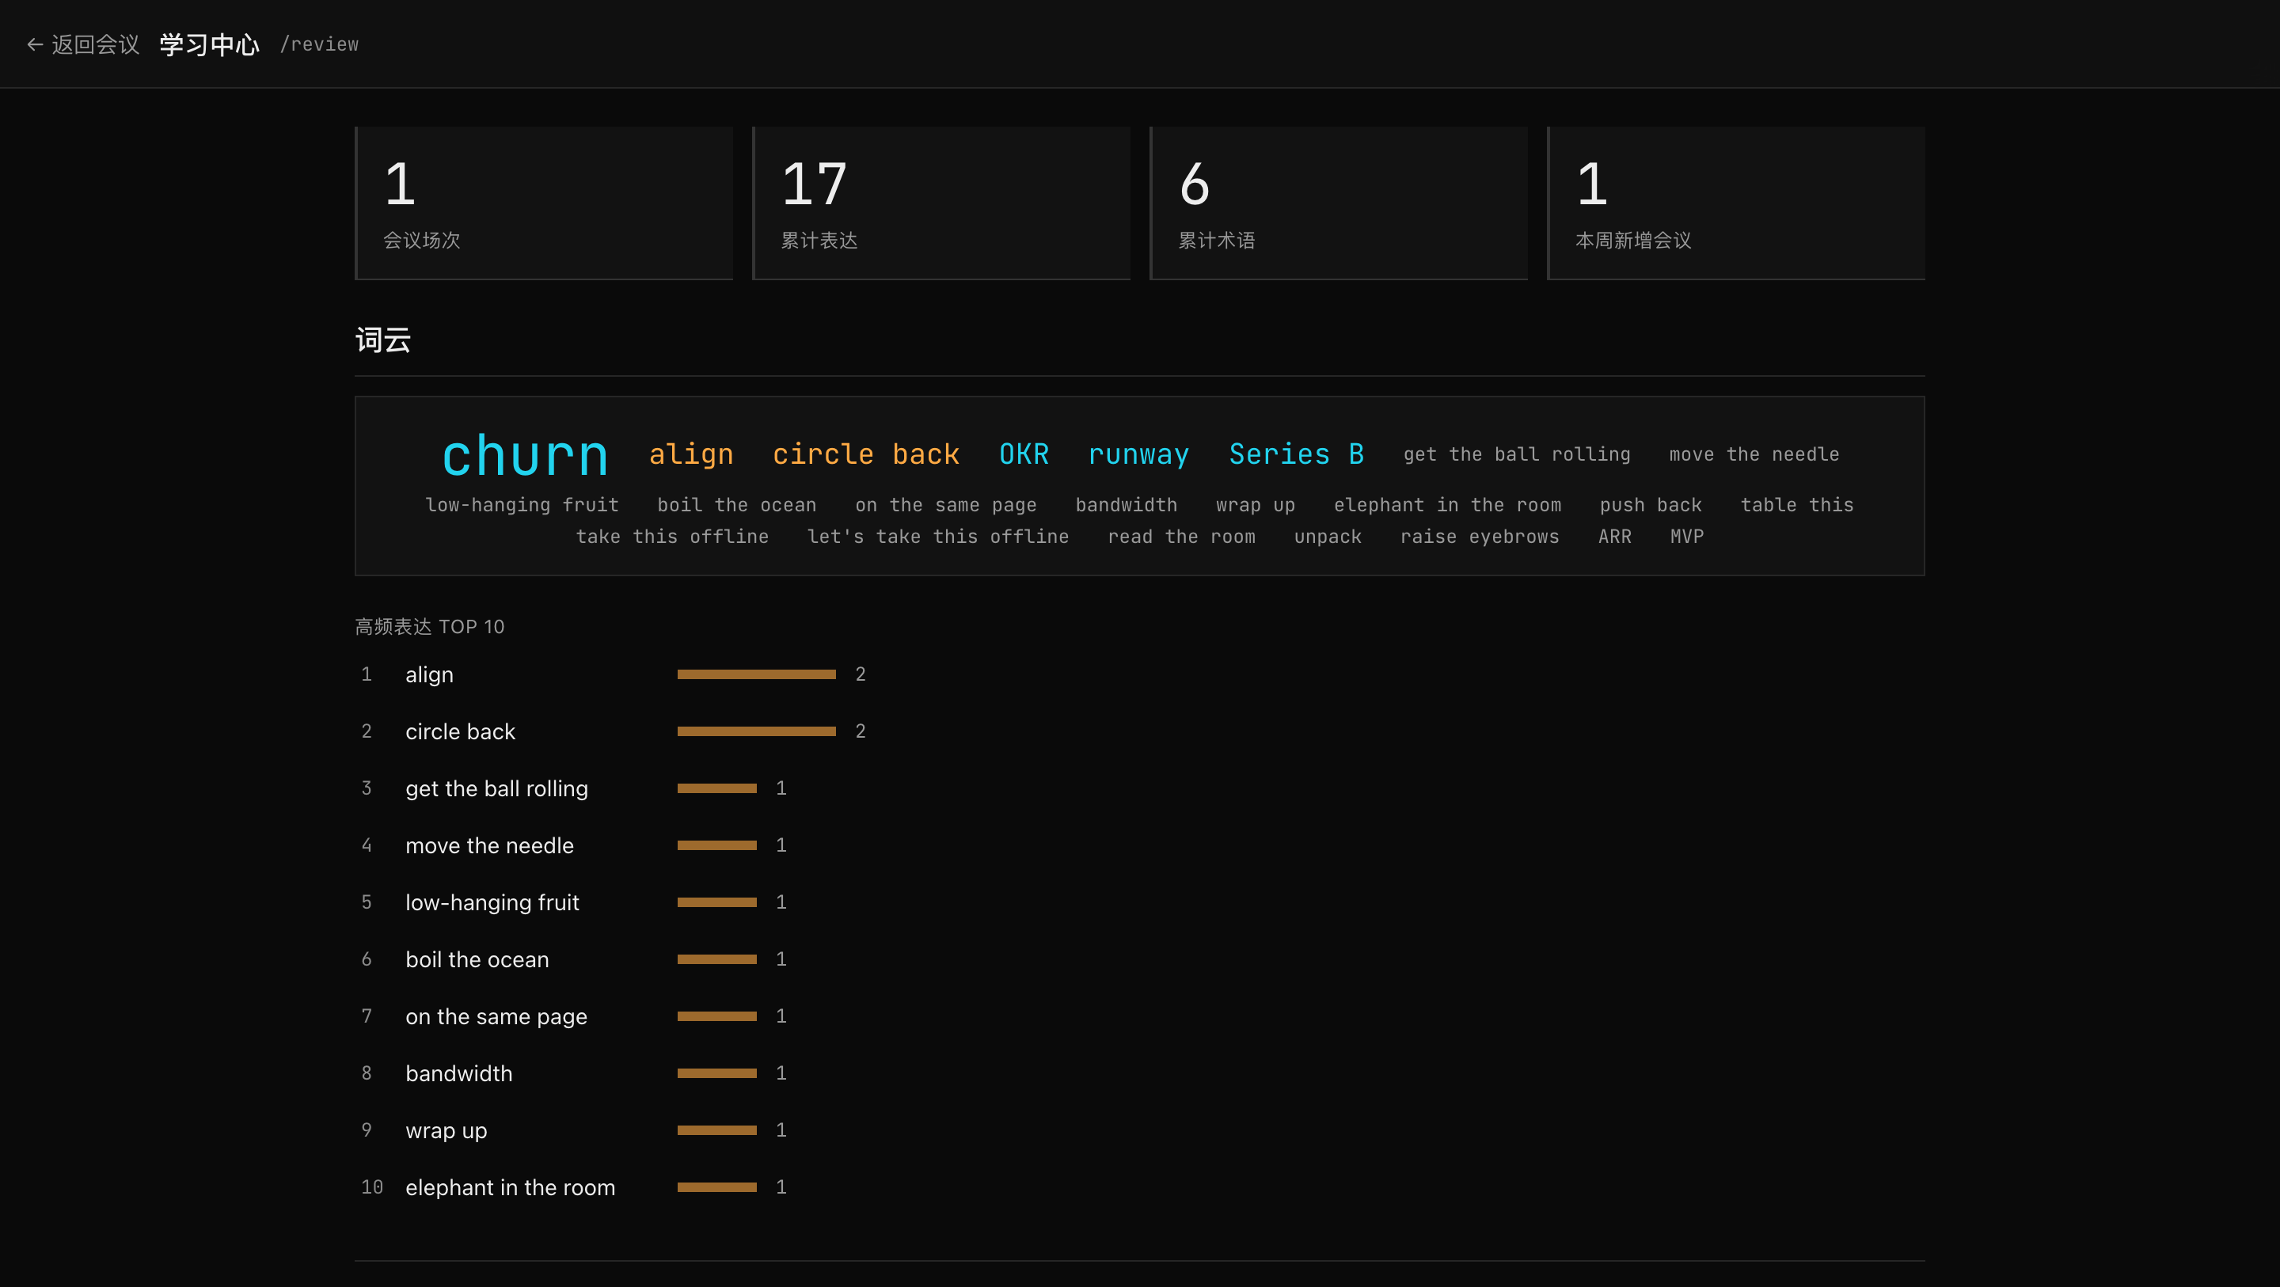Click 'circle back' in the word cloud
Image resolution: width=2280 pixels, height=1287 pixels.
click(x=867, y=454)
